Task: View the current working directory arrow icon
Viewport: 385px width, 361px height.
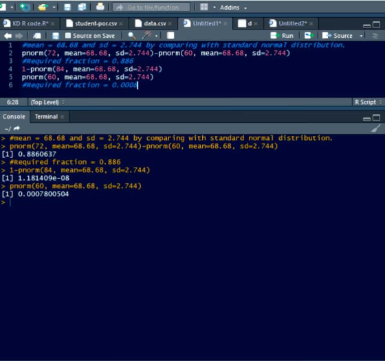Action: pyautogui.click(x=16, y=128)
